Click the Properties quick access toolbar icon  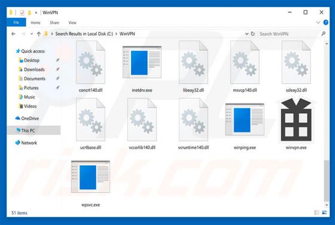click(22, 13)
